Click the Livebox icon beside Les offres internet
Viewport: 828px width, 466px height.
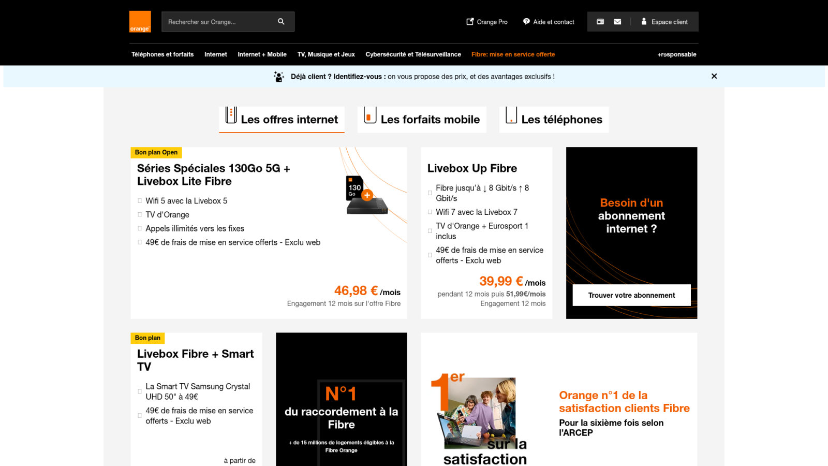pos(231,115)
